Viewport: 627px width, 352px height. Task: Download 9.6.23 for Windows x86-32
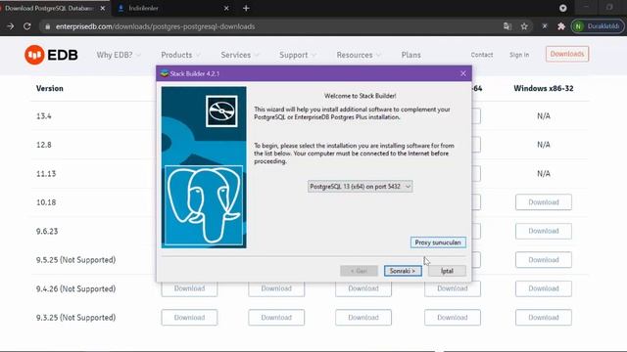[x=544, y=231]
